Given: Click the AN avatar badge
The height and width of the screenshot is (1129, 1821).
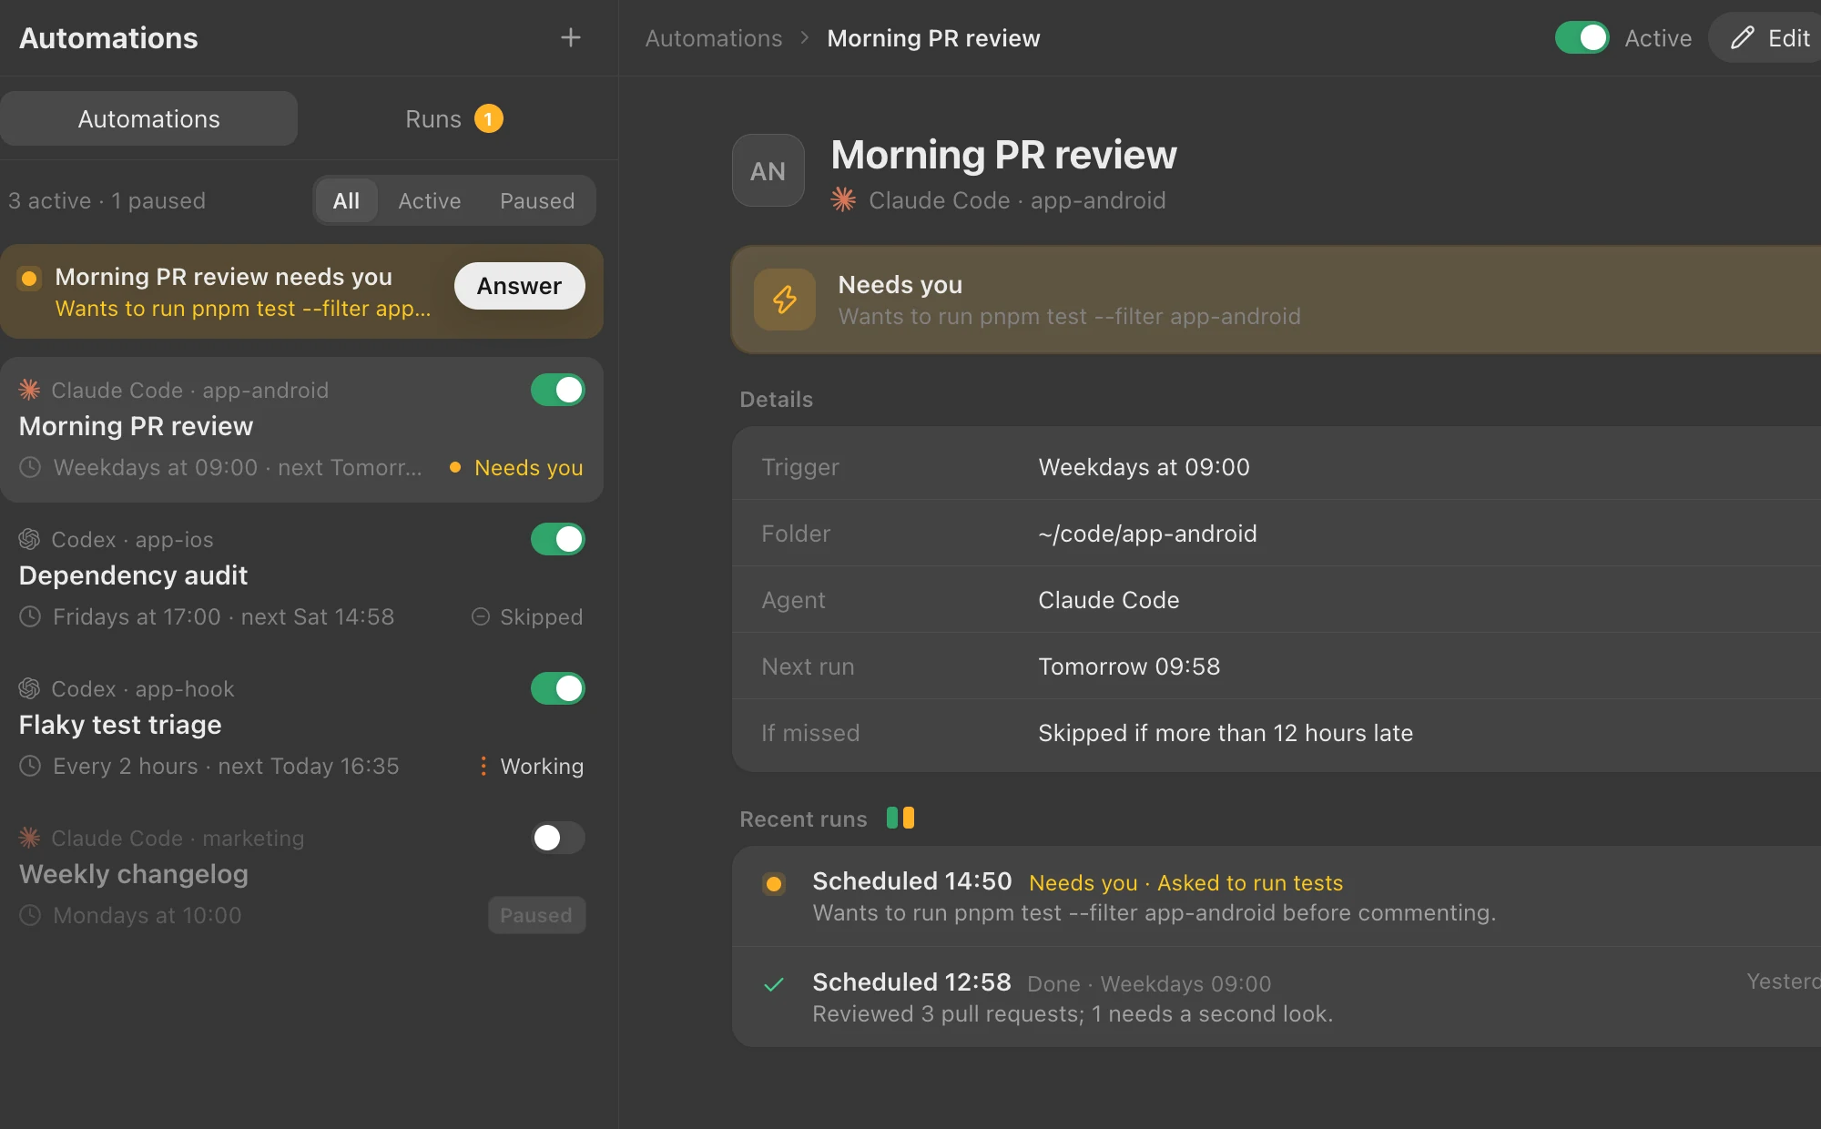Looking at the screenshot, I should [768, 170].
